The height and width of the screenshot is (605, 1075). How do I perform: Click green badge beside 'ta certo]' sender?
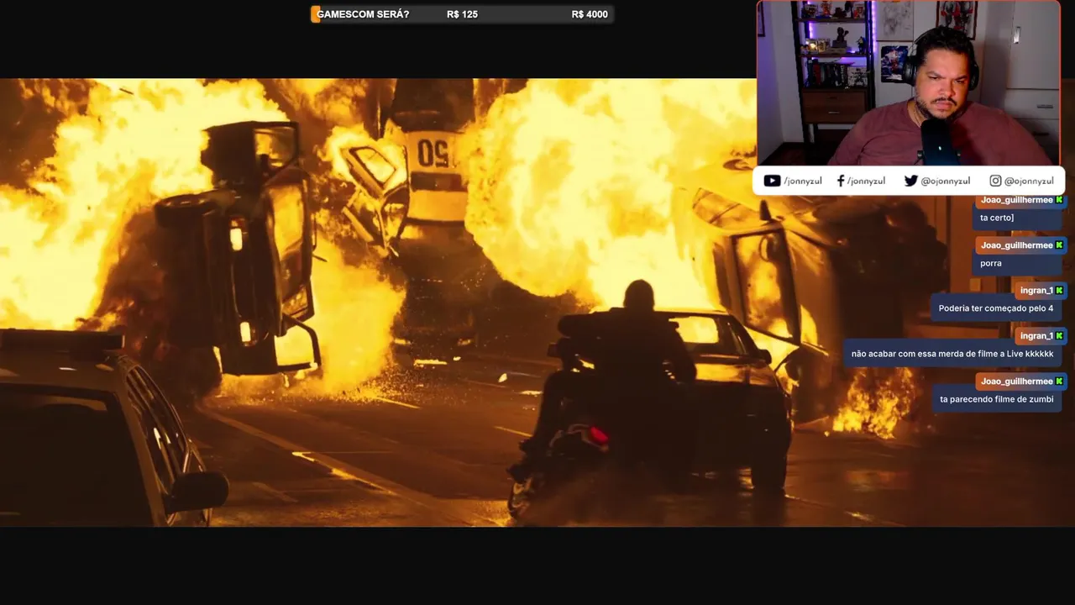point(1060,200)
